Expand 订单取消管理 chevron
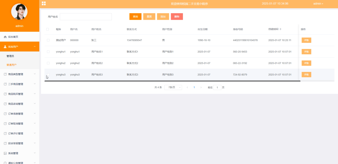Viewport: 338px width, 164px height. point(35,123)
